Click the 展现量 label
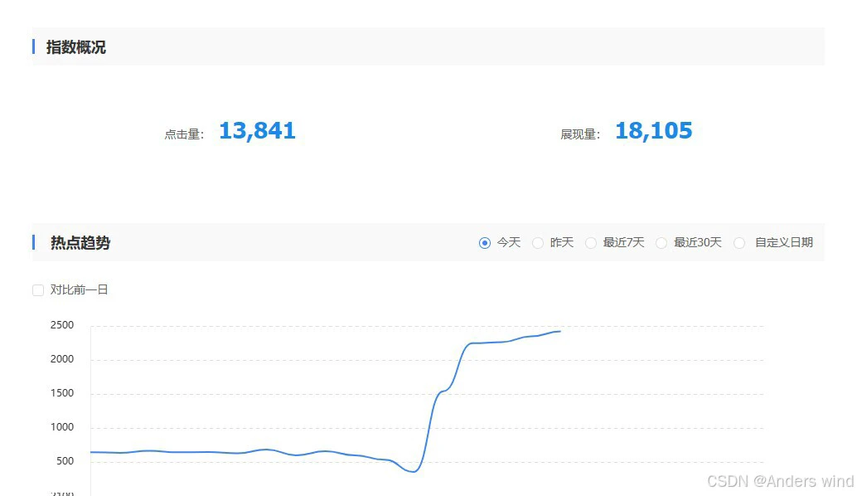Image resolution: width=857 pixels, height=496 pixels. (580, 134)
